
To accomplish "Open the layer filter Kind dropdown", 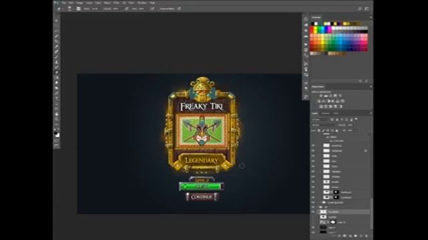I will tap(320, 119).
